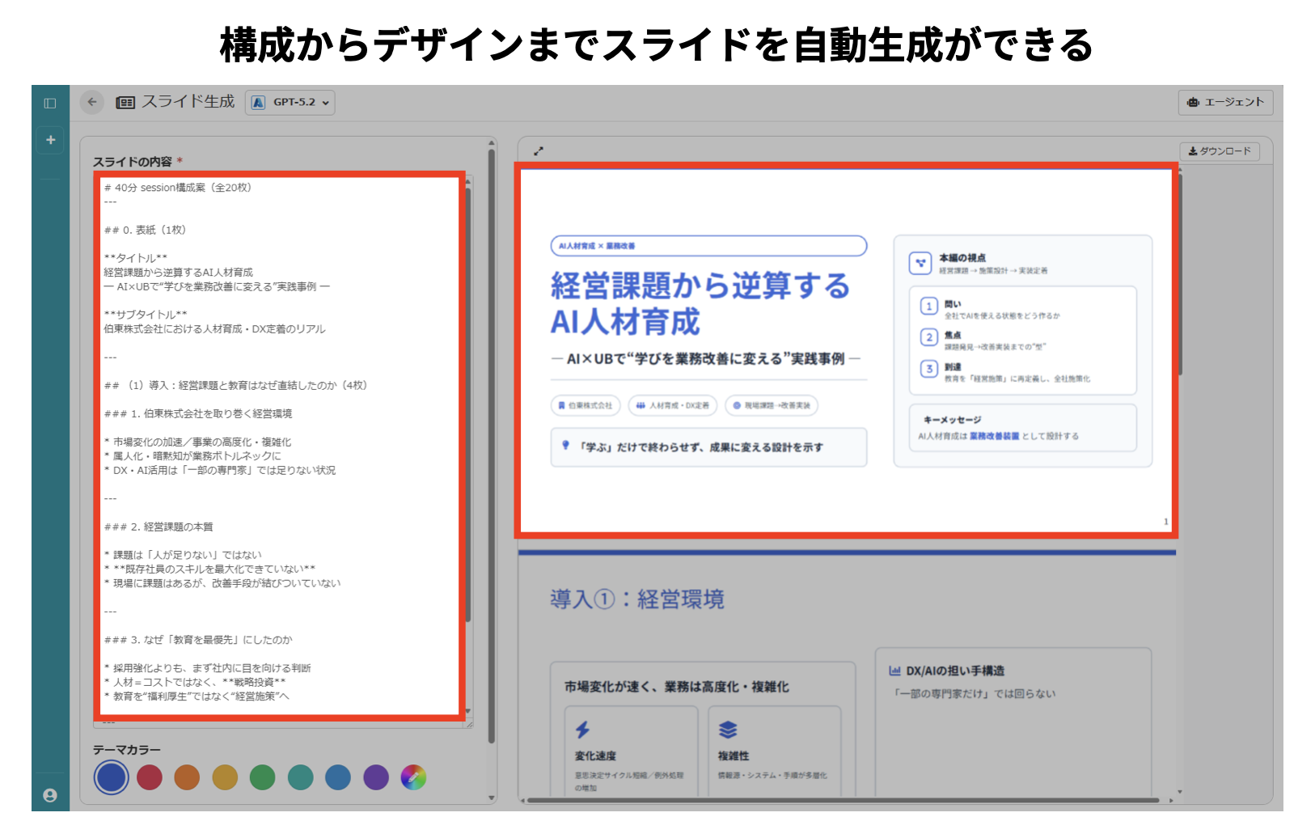Click the スライド生成 slide icon in header
This screenshot has width=1315, height=838.
click(x=125, y=102)
